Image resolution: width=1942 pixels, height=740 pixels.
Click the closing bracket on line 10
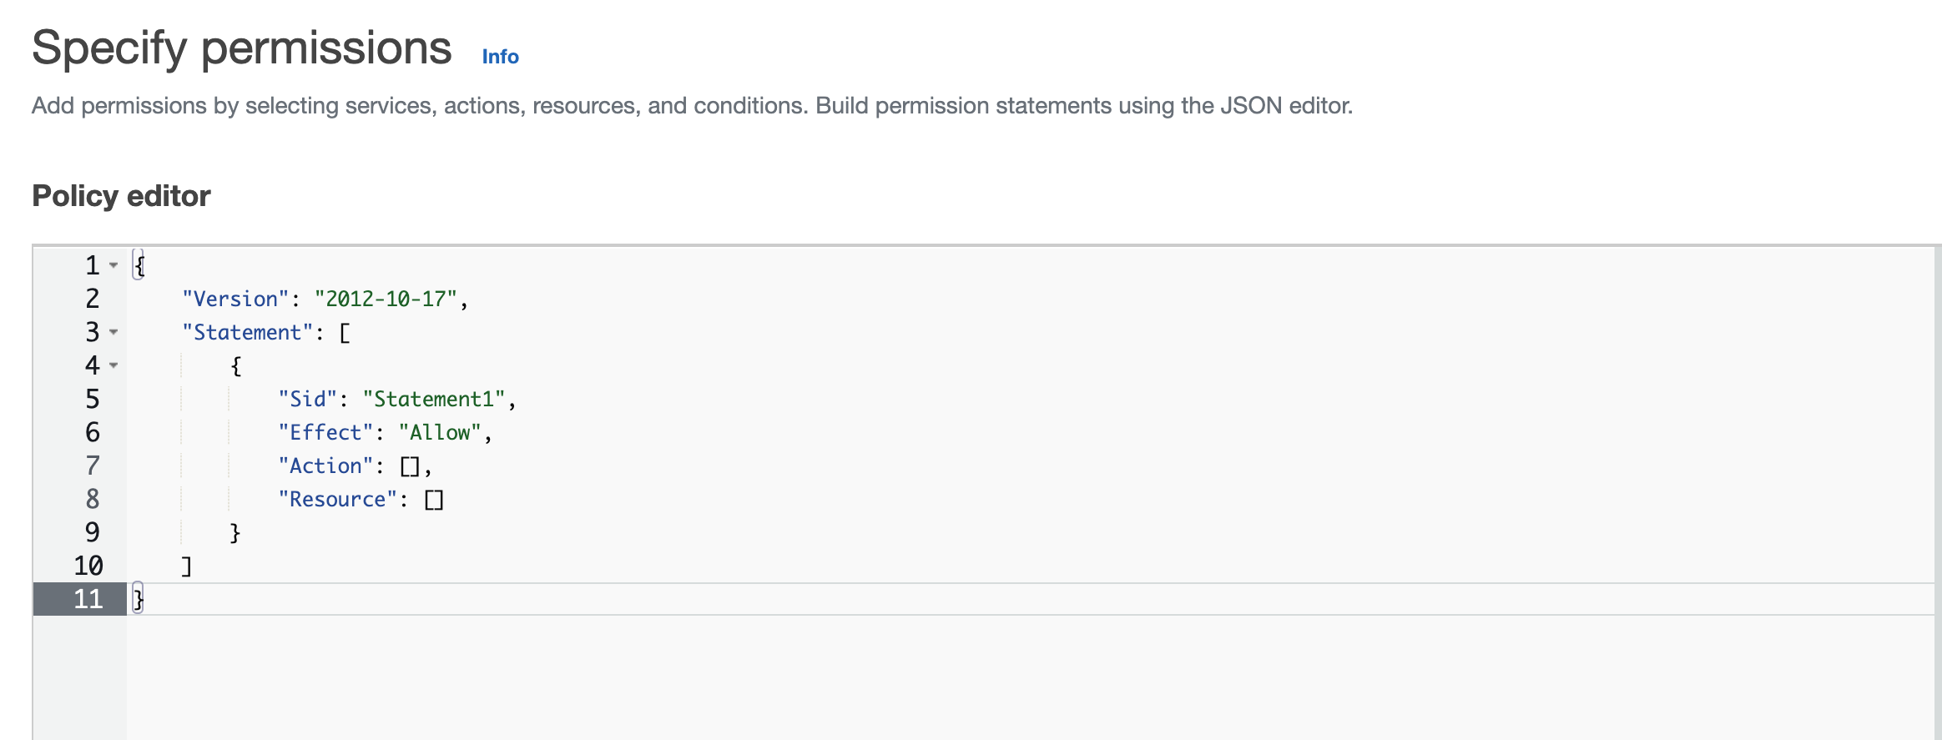[x=187, y=566]
